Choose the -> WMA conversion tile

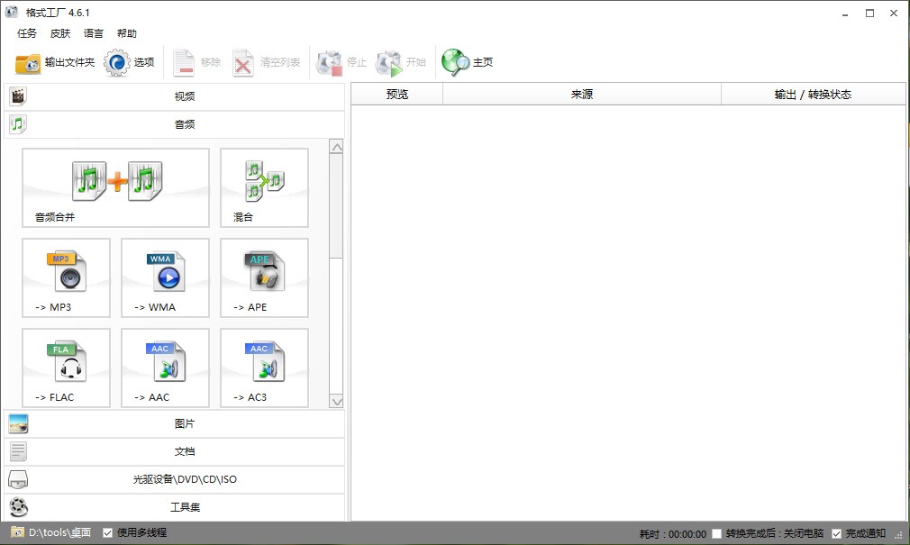tap(165, 277)
